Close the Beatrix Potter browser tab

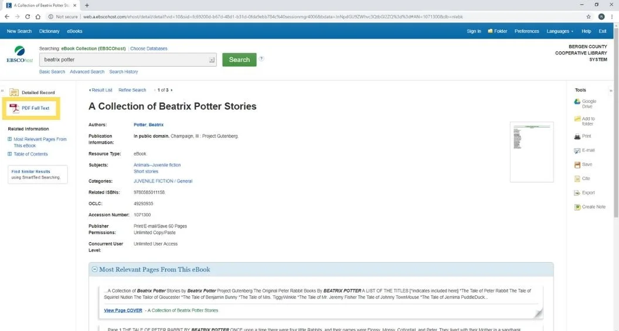pyautogui.click(x=74, y=5)
